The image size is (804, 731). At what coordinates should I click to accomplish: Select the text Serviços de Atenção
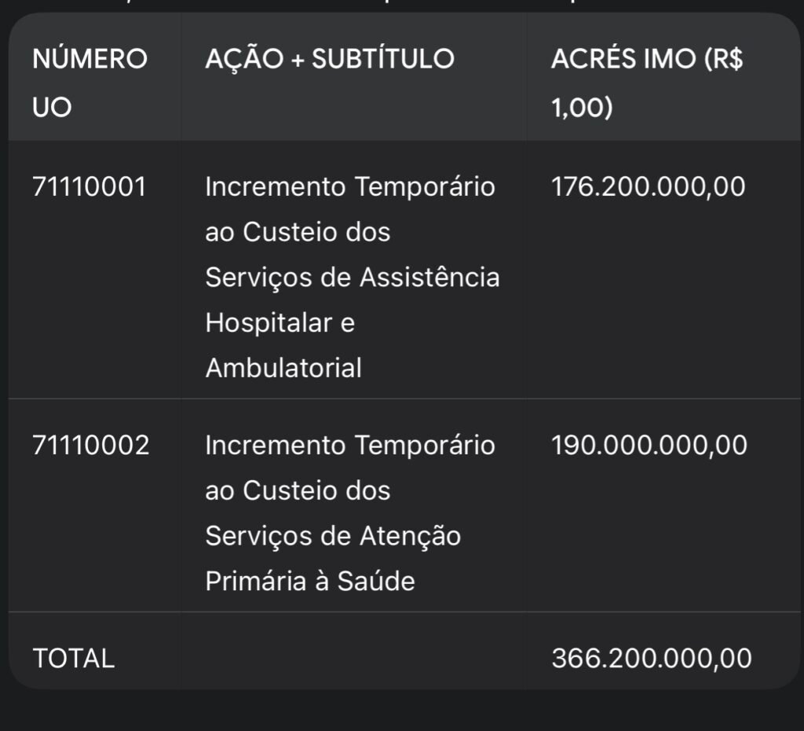333,536
